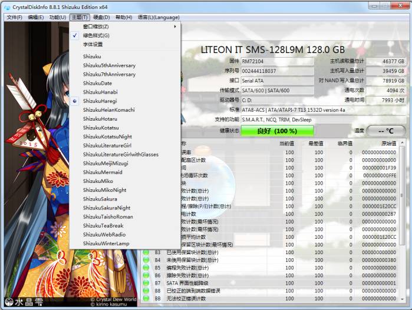
Task: Click the temperature -- °C button
Action: [x=386, y=131]
